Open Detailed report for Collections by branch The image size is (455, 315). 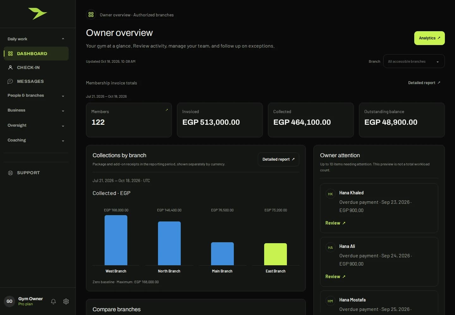tap(278, 159)
